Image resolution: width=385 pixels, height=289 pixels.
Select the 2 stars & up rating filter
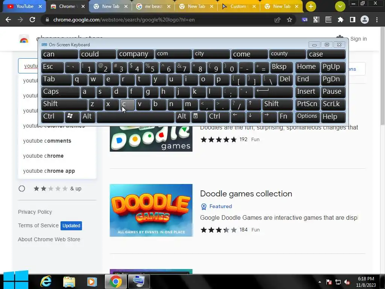pos(22,189)
